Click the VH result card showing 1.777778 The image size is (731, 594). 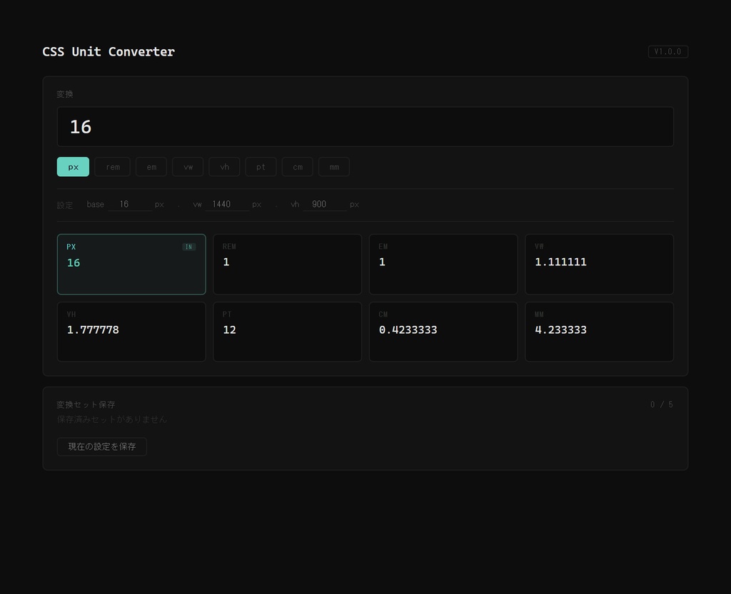(x=131, y=332)
